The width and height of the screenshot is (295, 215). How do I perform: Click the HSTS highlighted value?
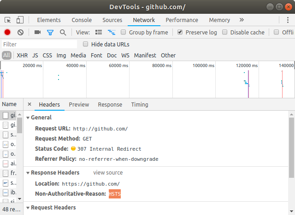coord(115,194)
